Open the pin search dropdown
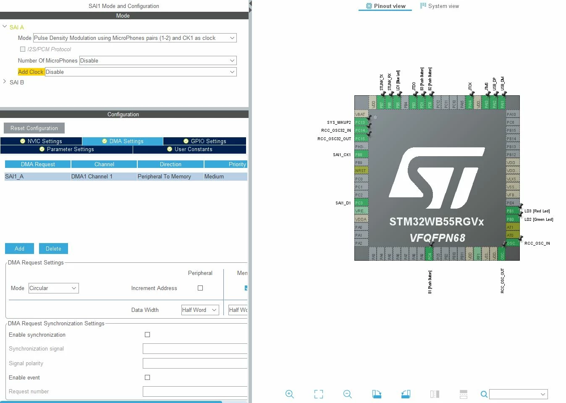The image size is (566, 403). [519, 394]
